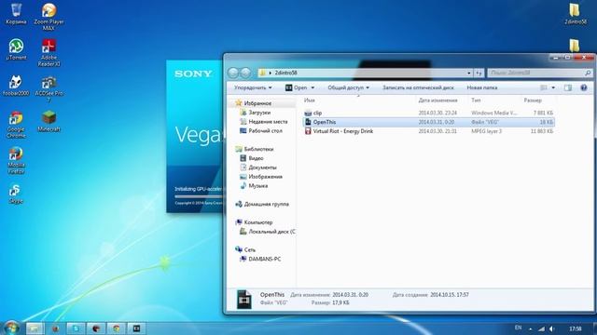Viewport: 597px width, 335px height.
Task: Show hidden tray icons arrow
Action: (531, 328)
